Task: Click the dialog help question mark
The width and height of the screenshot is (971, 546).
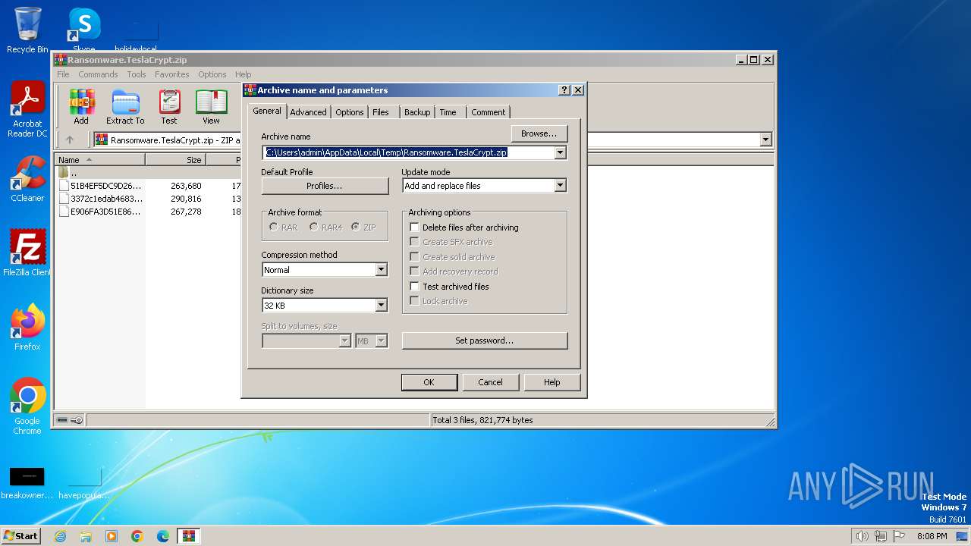Action: [564, 89]
